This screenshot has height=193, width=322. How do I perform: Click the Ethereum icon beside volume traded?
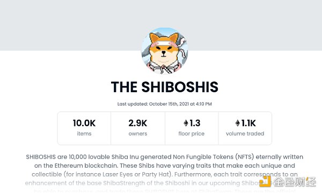pos(238,123)
